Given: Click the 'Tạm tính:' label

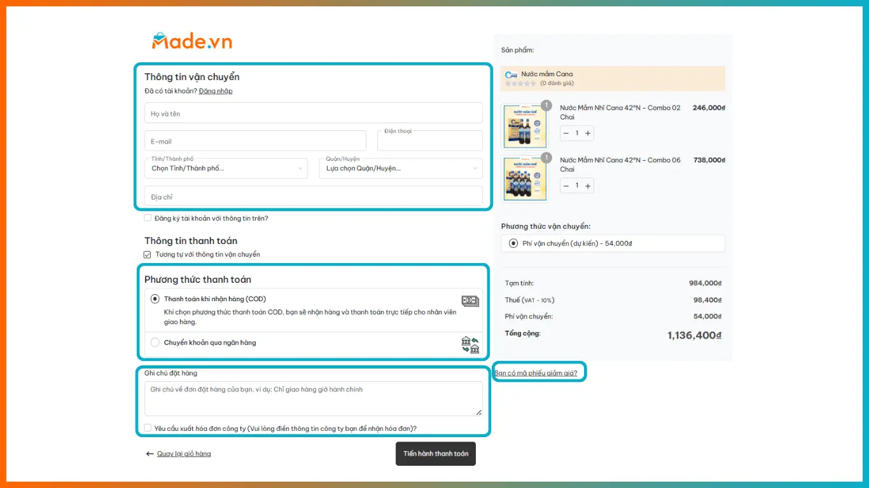Looking at the screenshot, I should 520,283.
